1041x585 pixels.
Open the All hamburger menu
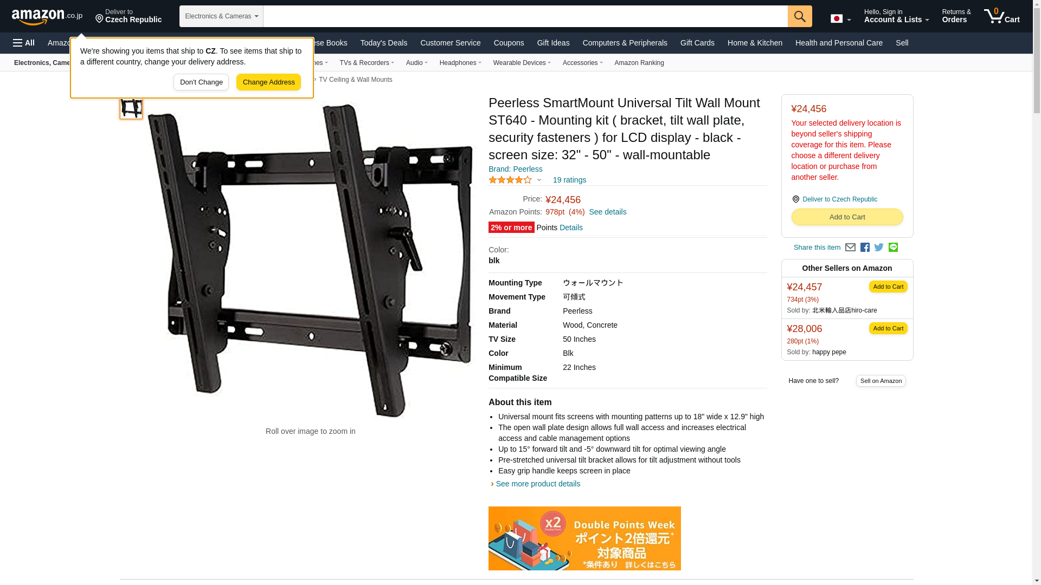[24, 43]
